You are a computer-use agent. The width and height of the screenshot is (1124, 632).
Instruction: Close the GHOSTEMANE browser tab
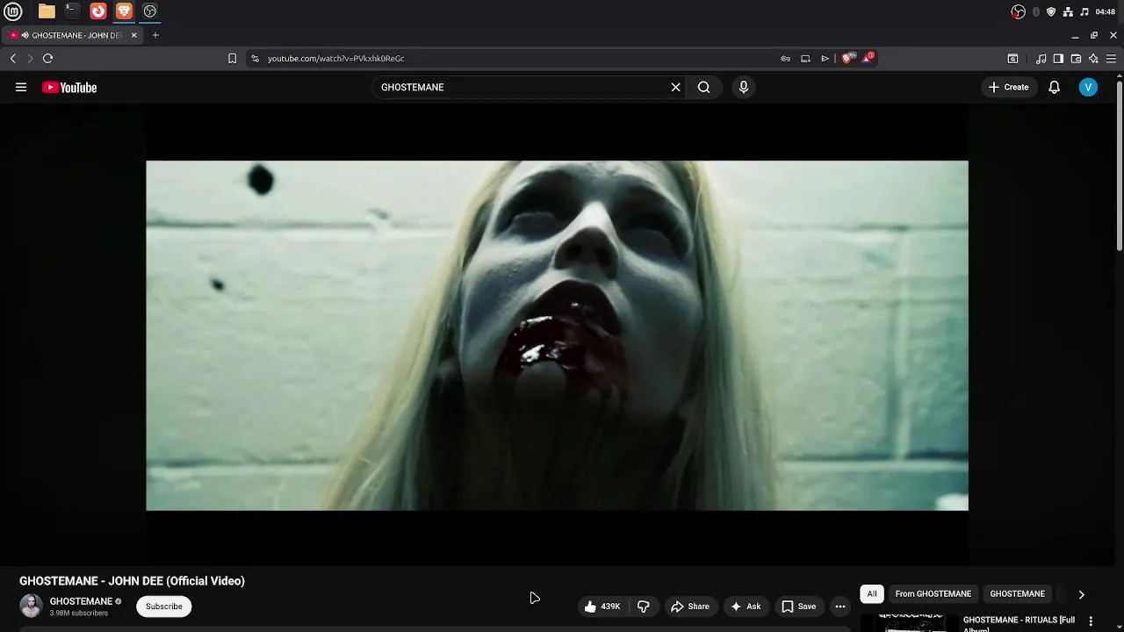(x=134, y=35)
